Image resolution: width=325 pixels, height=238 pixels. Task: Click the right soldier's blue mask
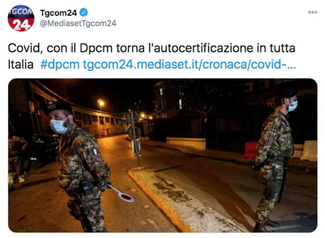pyautogui.click(x=292, y=107)
